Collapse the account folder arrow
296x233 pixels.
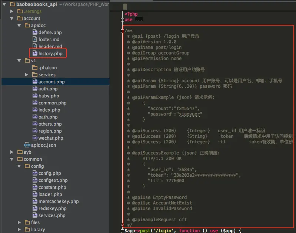point(12,19)
